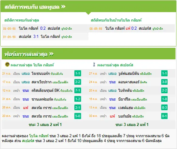Click the arrows icon beside ฟอร์มการเล่นล่าสุด
This screenshot has height=149, width=177.
tap(51, 54)
